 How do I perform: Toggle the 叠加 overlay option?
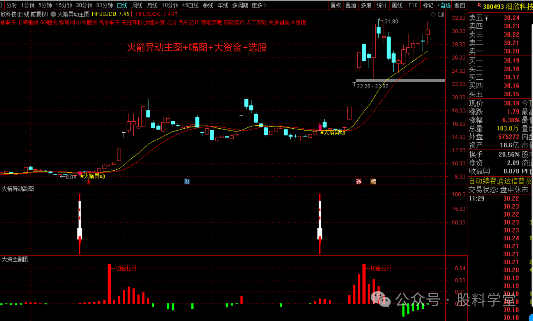click(351, 5)
